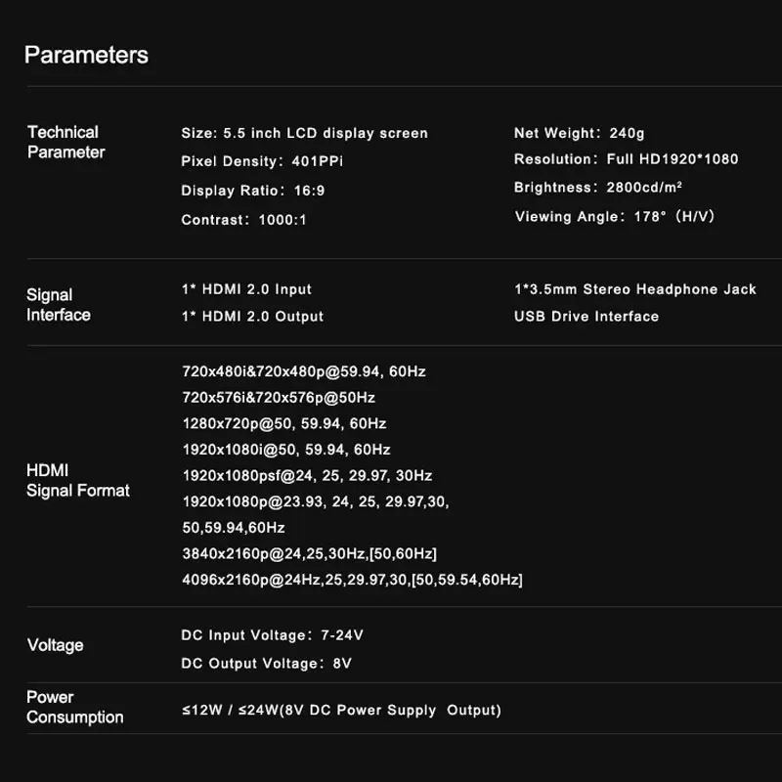Click the DC Output Voltage 8V line
This screenshot has width=782, height=782.
(266, 664)
